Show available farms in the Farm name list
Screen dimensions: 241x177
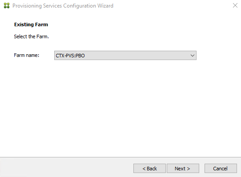[x=193, y=56]
